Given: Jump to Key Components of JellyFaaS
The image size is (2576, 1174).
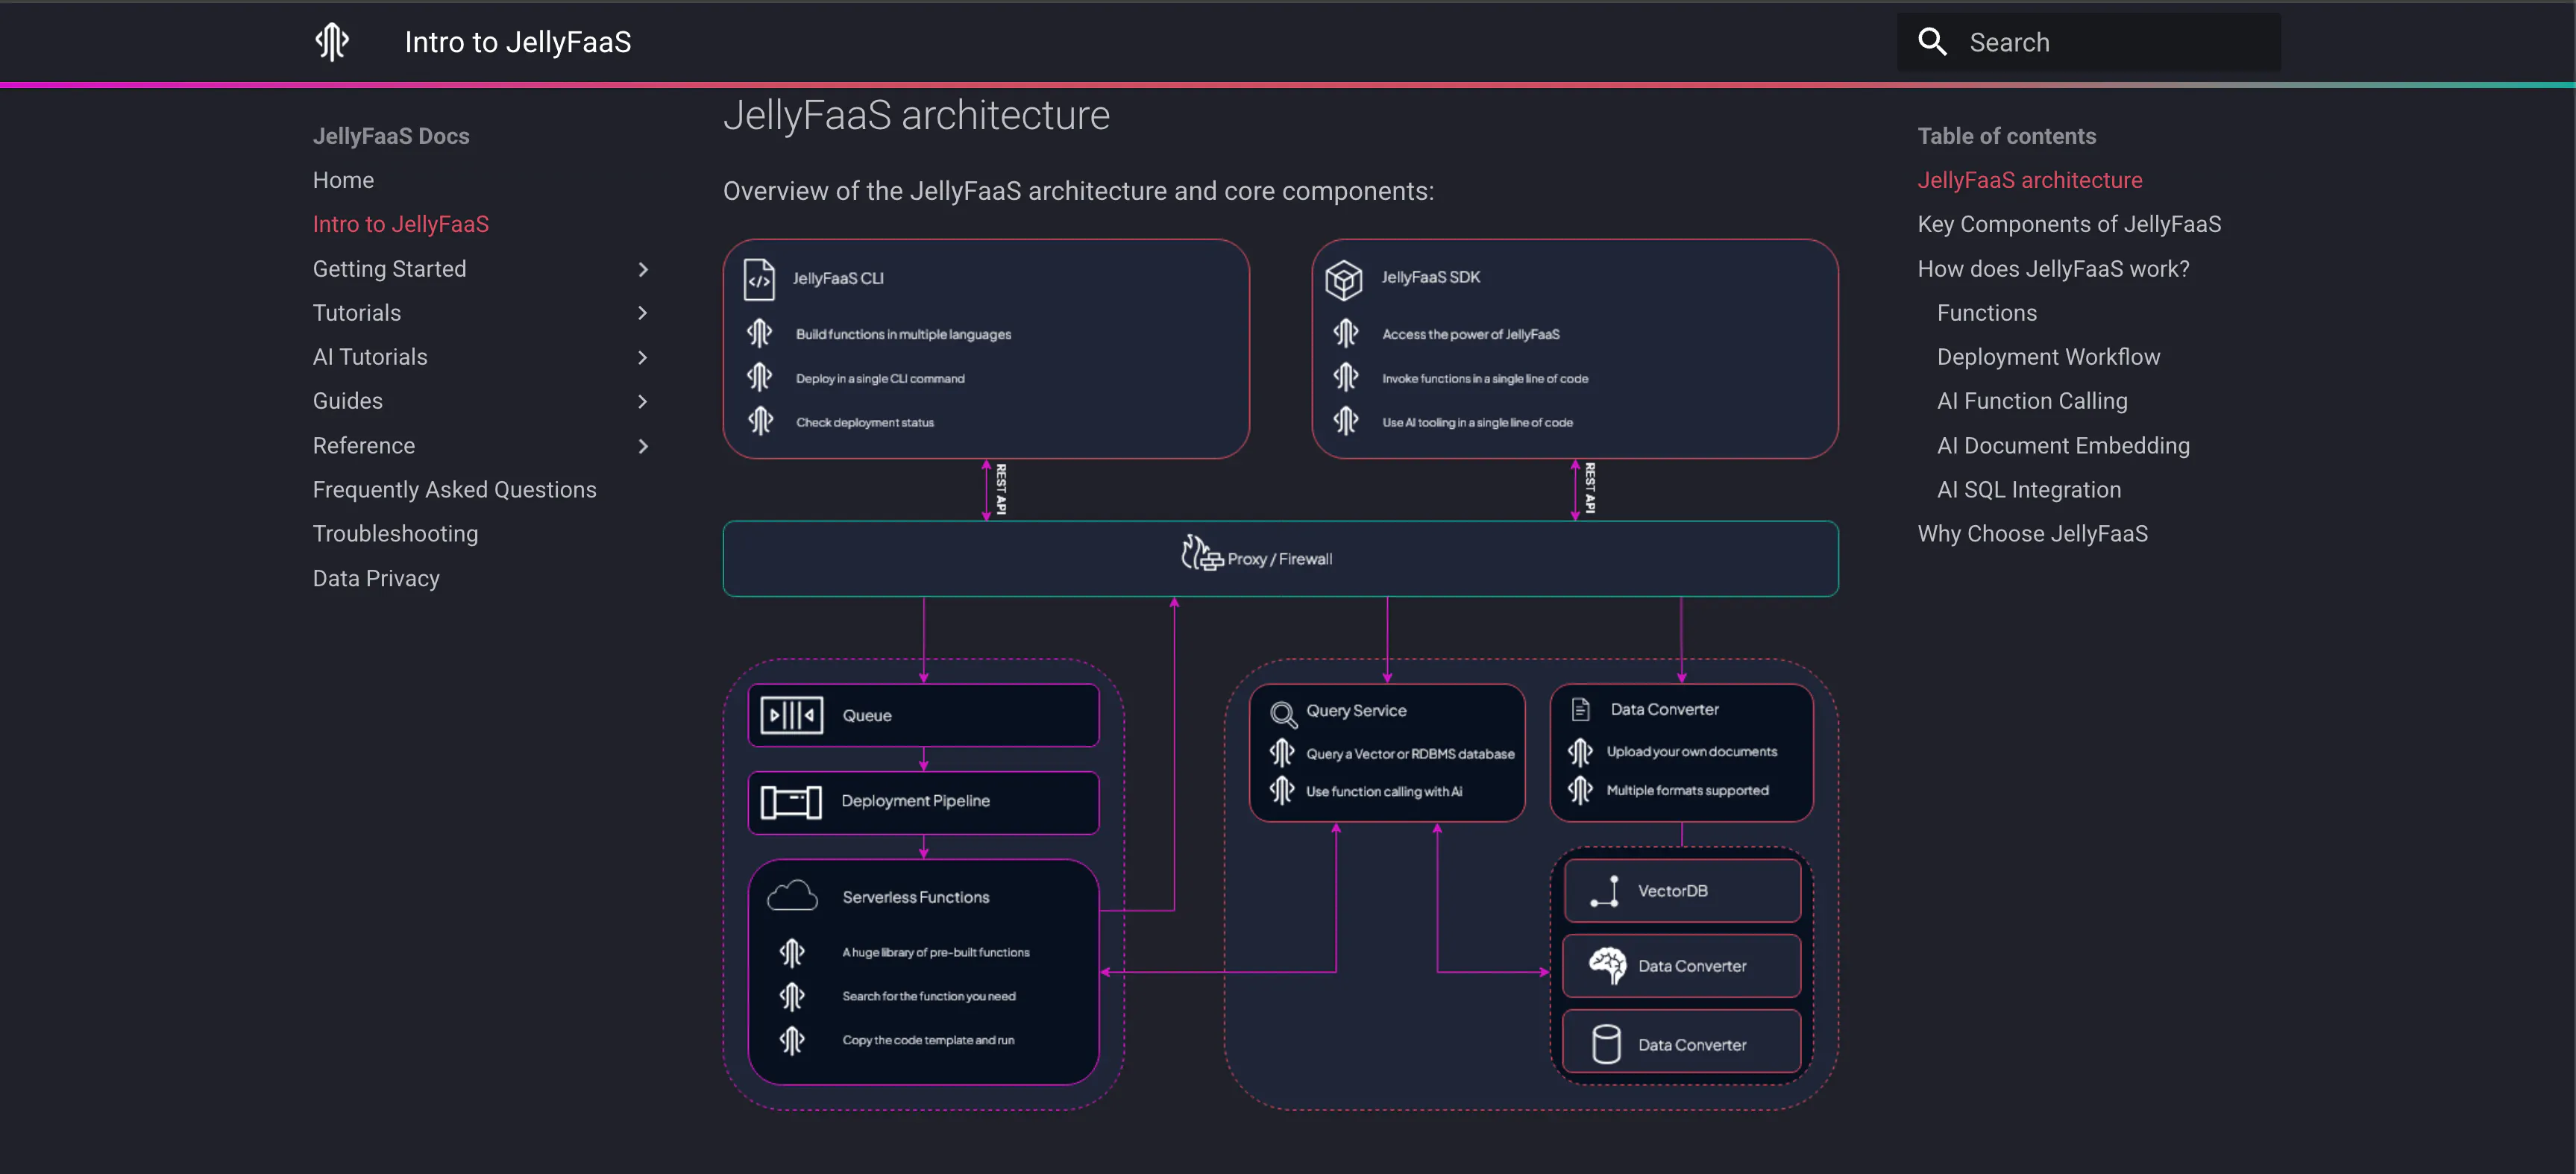Looking at the screenshot, I should [x=2069, y=224].
